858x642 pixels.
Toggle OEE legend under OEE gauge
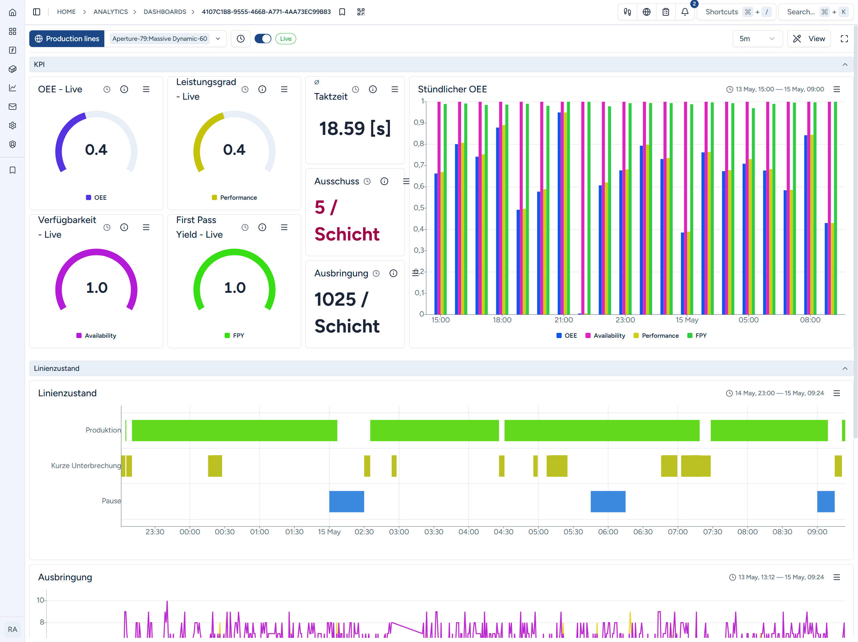click(96, 198)
